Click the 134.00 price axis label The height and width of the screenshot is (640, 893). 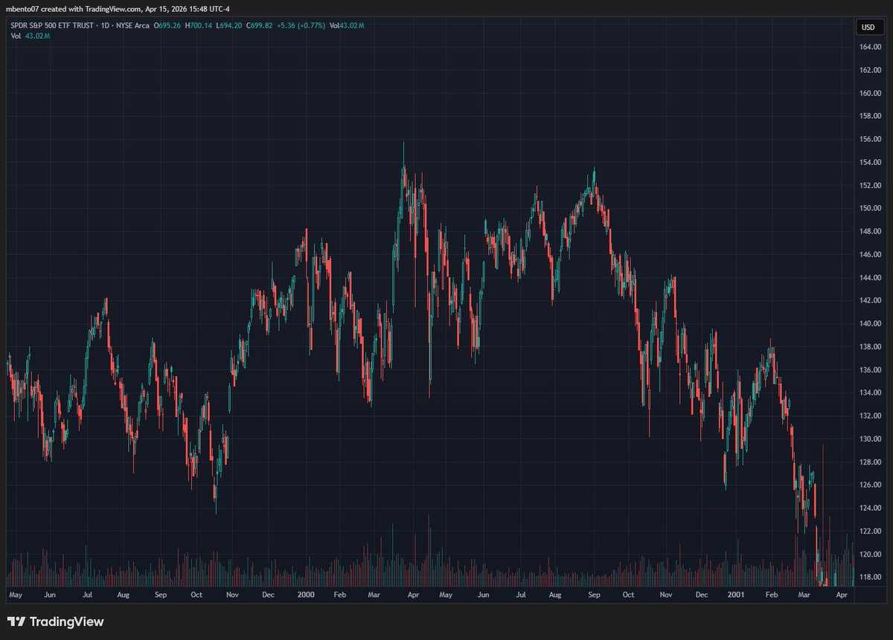click(x=870, y=393)
